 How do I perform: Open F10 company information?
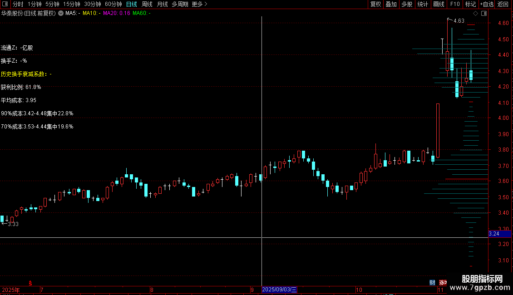coord(455,4)
